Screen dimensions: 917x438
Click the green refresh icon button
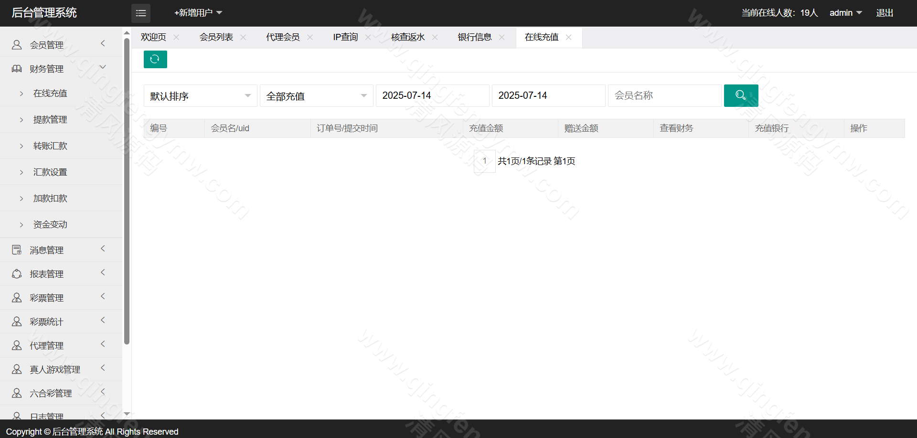pos(155,59)
